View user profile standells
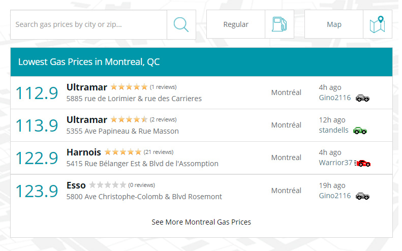The width and height of the screenshot is (402, 251). click(x=333, y=130)
